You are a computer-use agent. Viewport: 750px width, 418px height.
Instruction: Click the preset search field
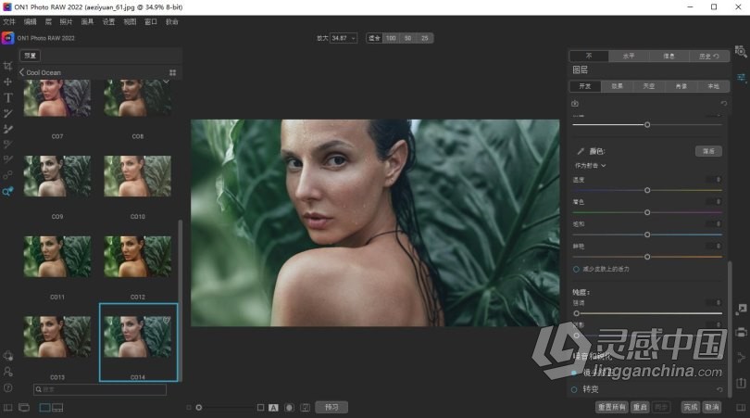point(100,390)
